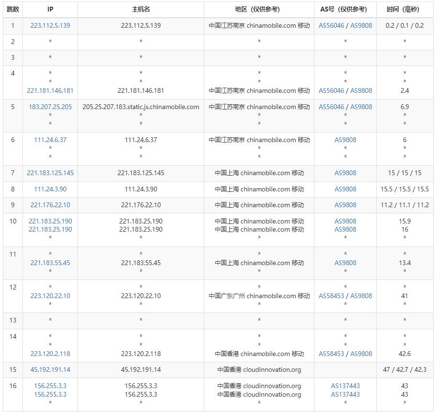Click the 地区（仅供参考）column header

(x=259, y=10)
